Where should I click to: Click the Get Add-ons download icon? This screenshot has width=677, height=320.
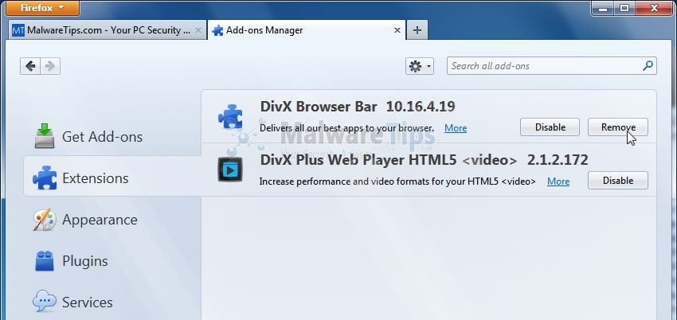45,136
